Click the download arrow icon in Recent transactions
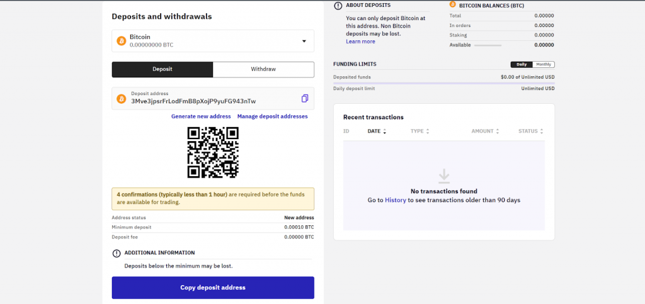Viewport: 645px width, 304px height. 444,176
